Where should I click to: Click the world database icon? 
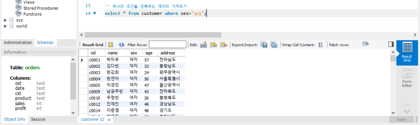(11, 26)
